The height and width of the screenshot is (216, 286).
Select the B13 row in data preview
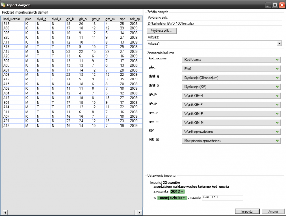(x=72, y=24)
